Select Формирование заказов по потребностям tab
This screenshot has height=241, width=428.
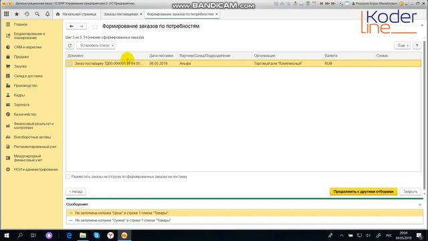[180, 14]
